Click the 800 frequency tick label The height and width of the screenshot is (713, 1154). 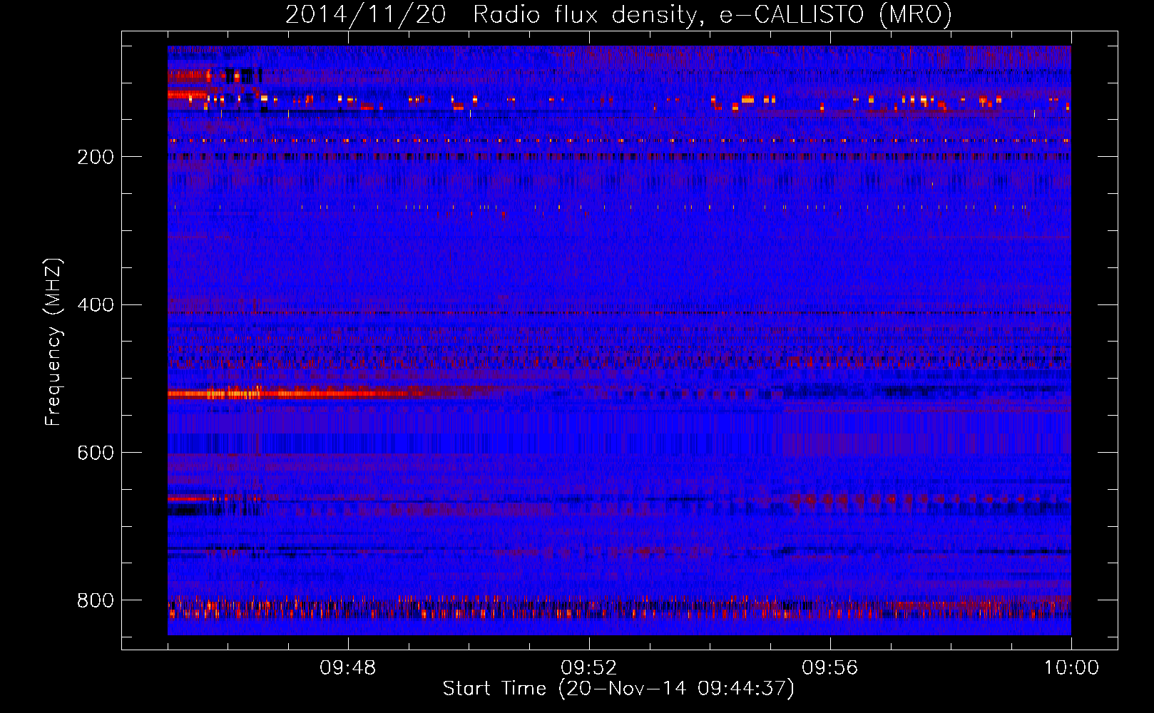[96, 600]
